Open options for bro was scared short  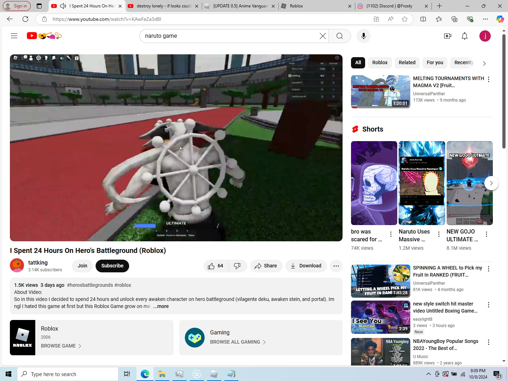(x=391, y=234)
